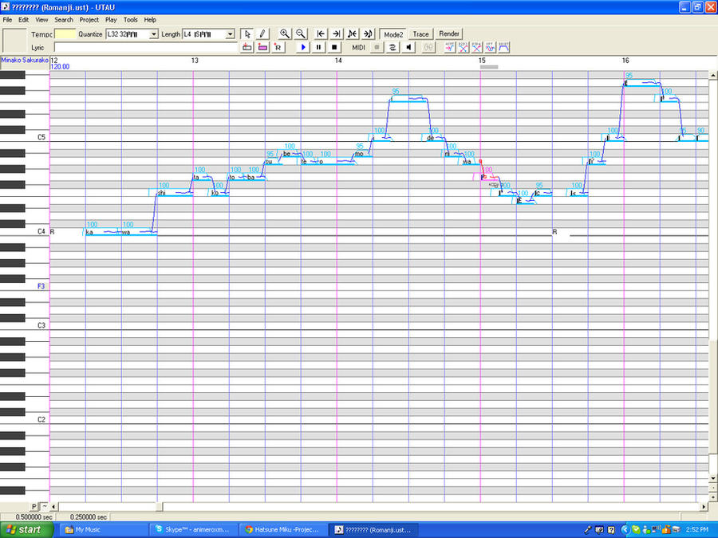Open the File menu
The width and height of the screenshot is (718, 538).
(x=7, y=20)
